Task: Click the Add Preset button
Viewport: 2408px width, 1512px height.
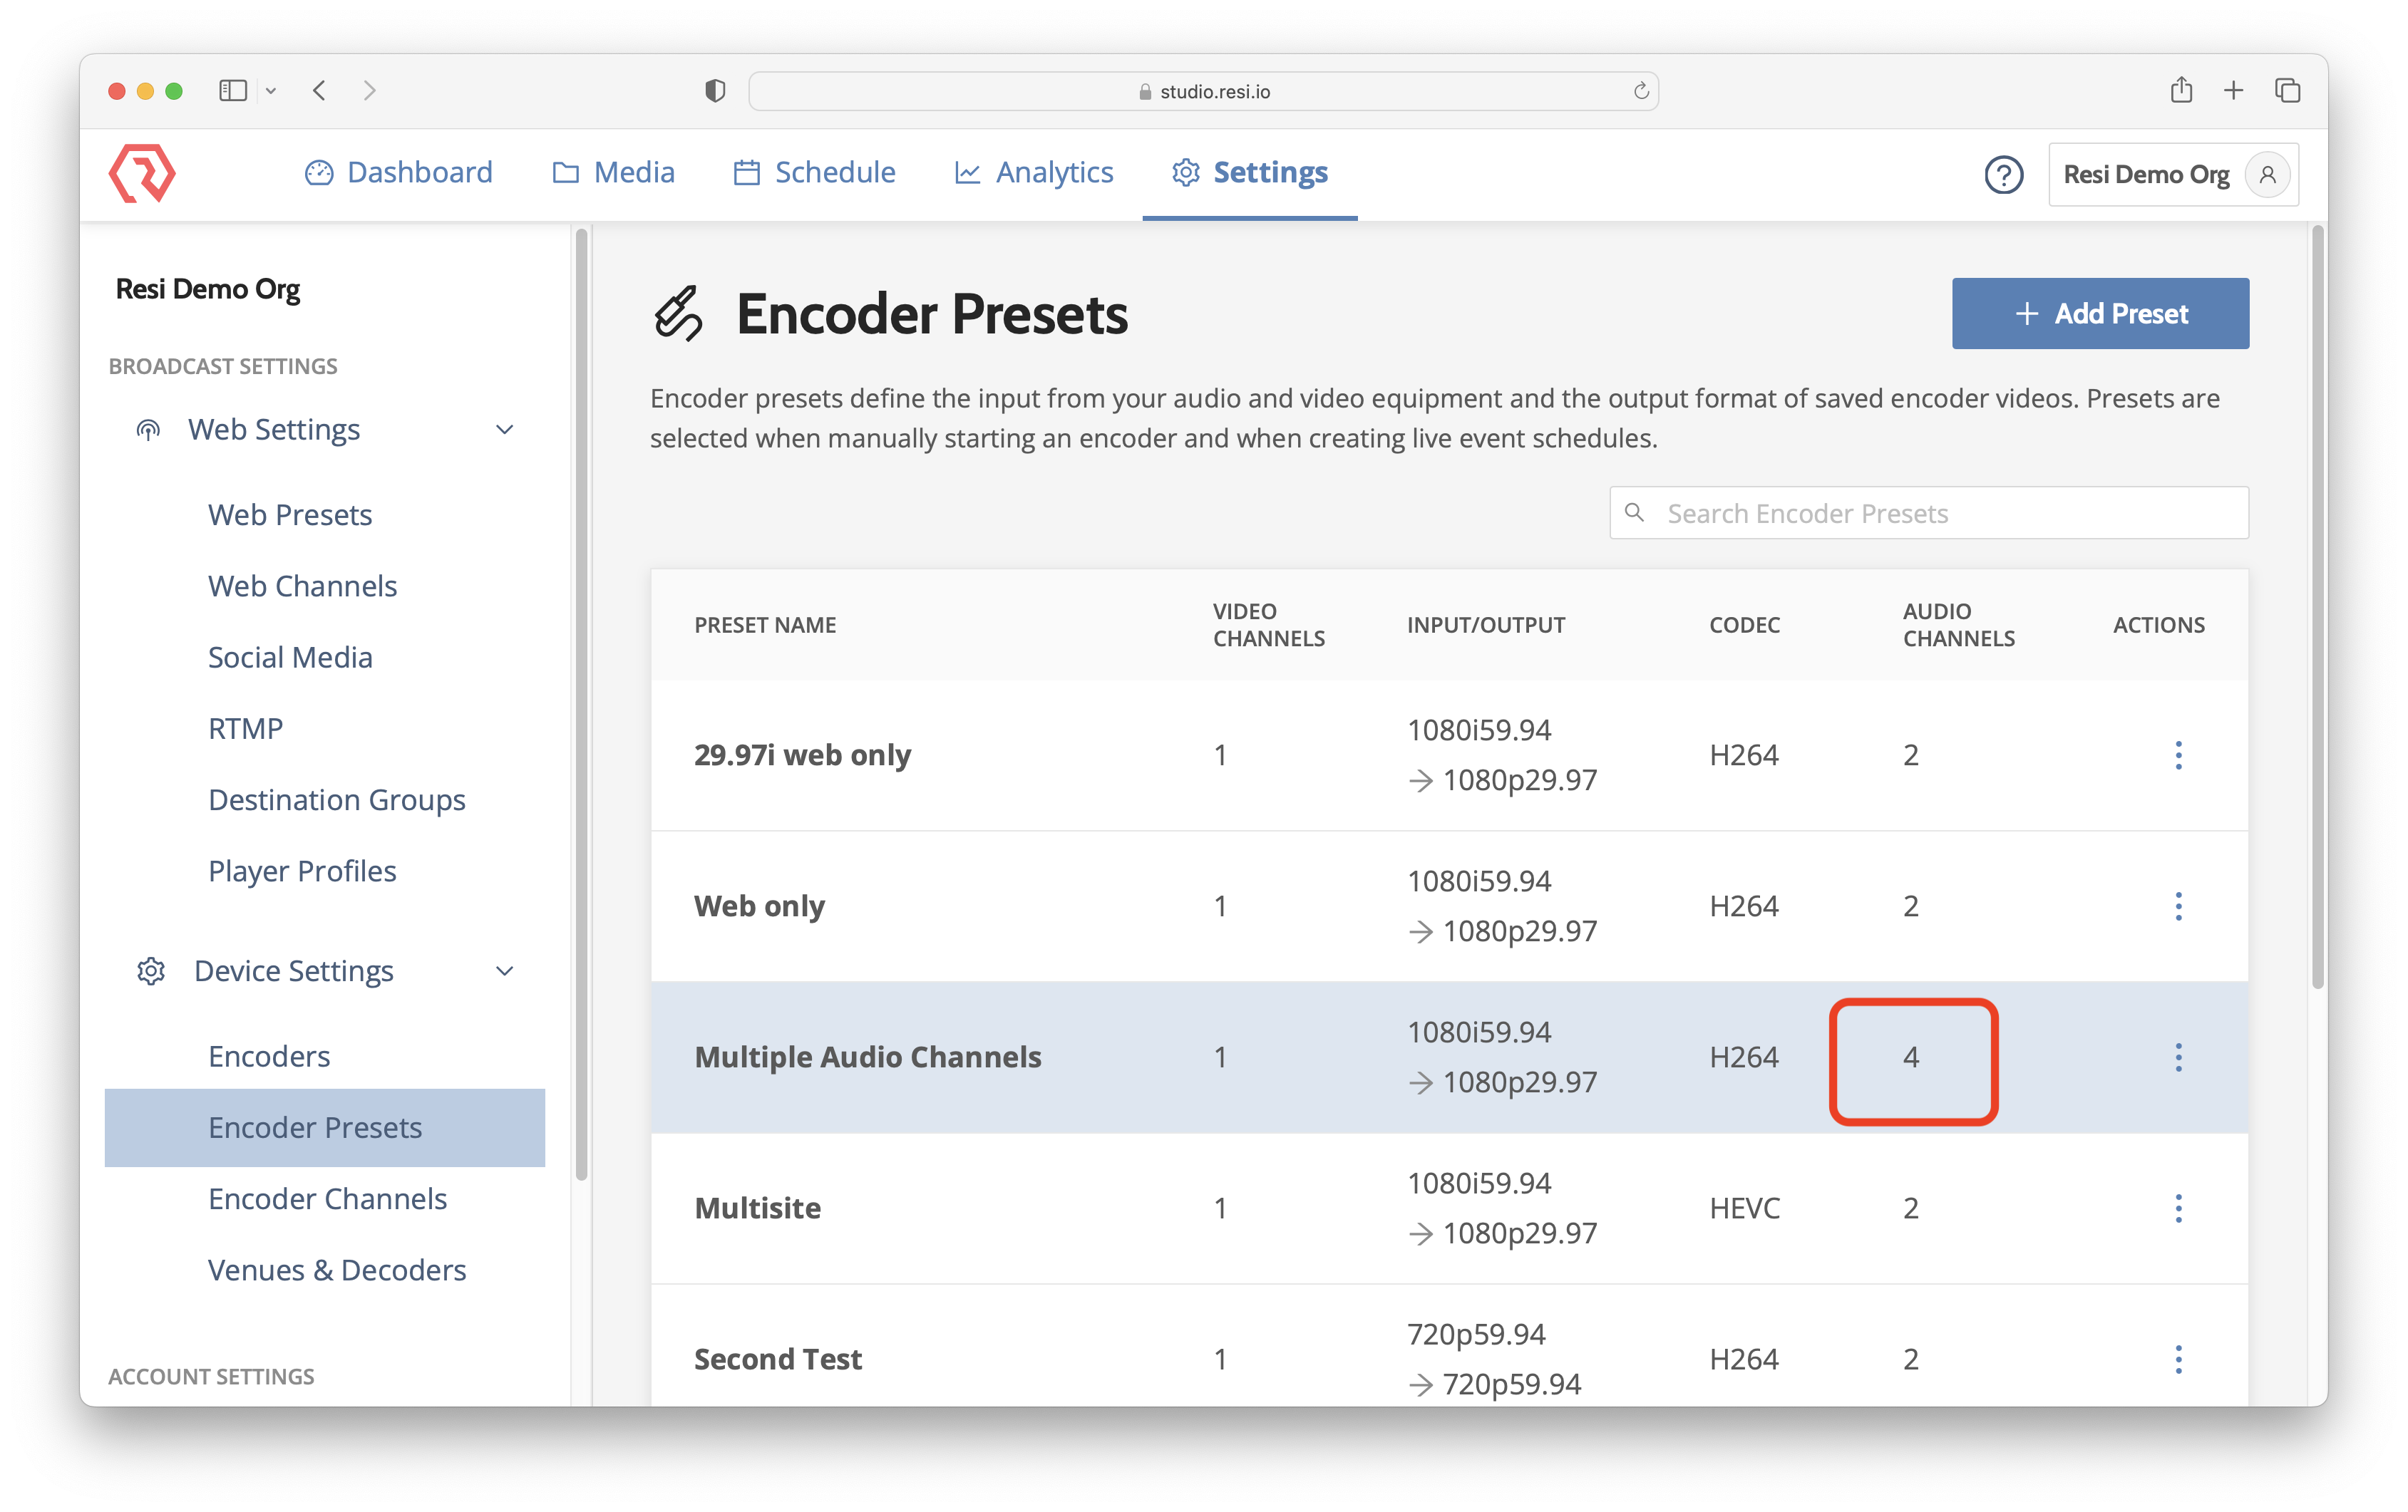Action: 2100,314
